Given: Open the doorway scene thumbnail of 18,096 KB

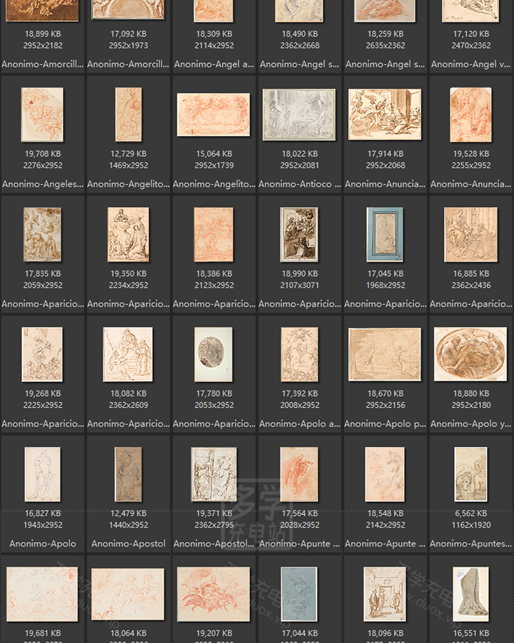Looking at the screenshot, I should [x=385, y=593].
